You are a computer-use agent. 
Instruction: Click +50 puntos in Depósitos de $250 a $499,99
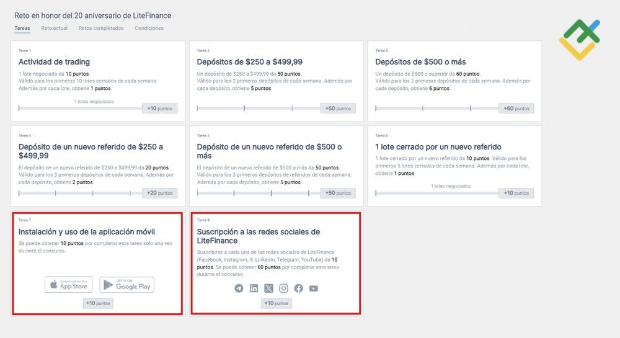(x=338, y=109)
